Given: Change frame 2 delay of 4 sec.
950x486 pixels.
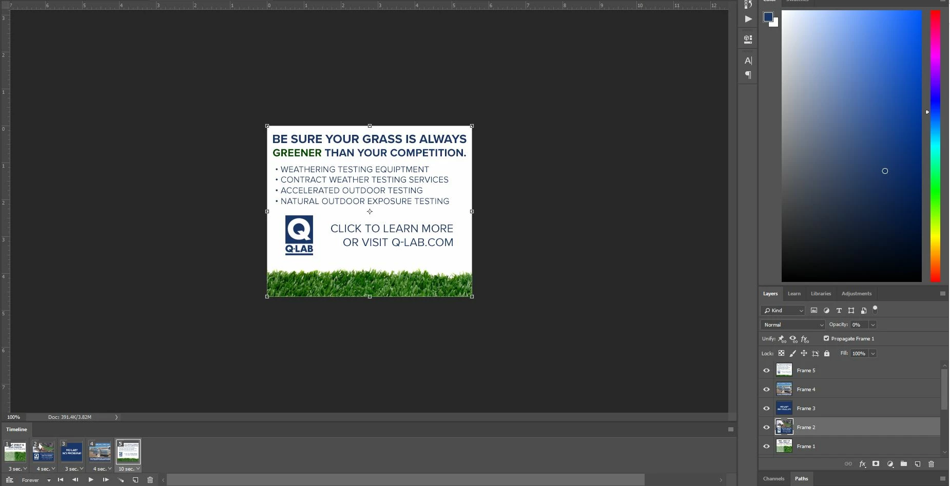Looking at the screenshot, I should point(46,469).
